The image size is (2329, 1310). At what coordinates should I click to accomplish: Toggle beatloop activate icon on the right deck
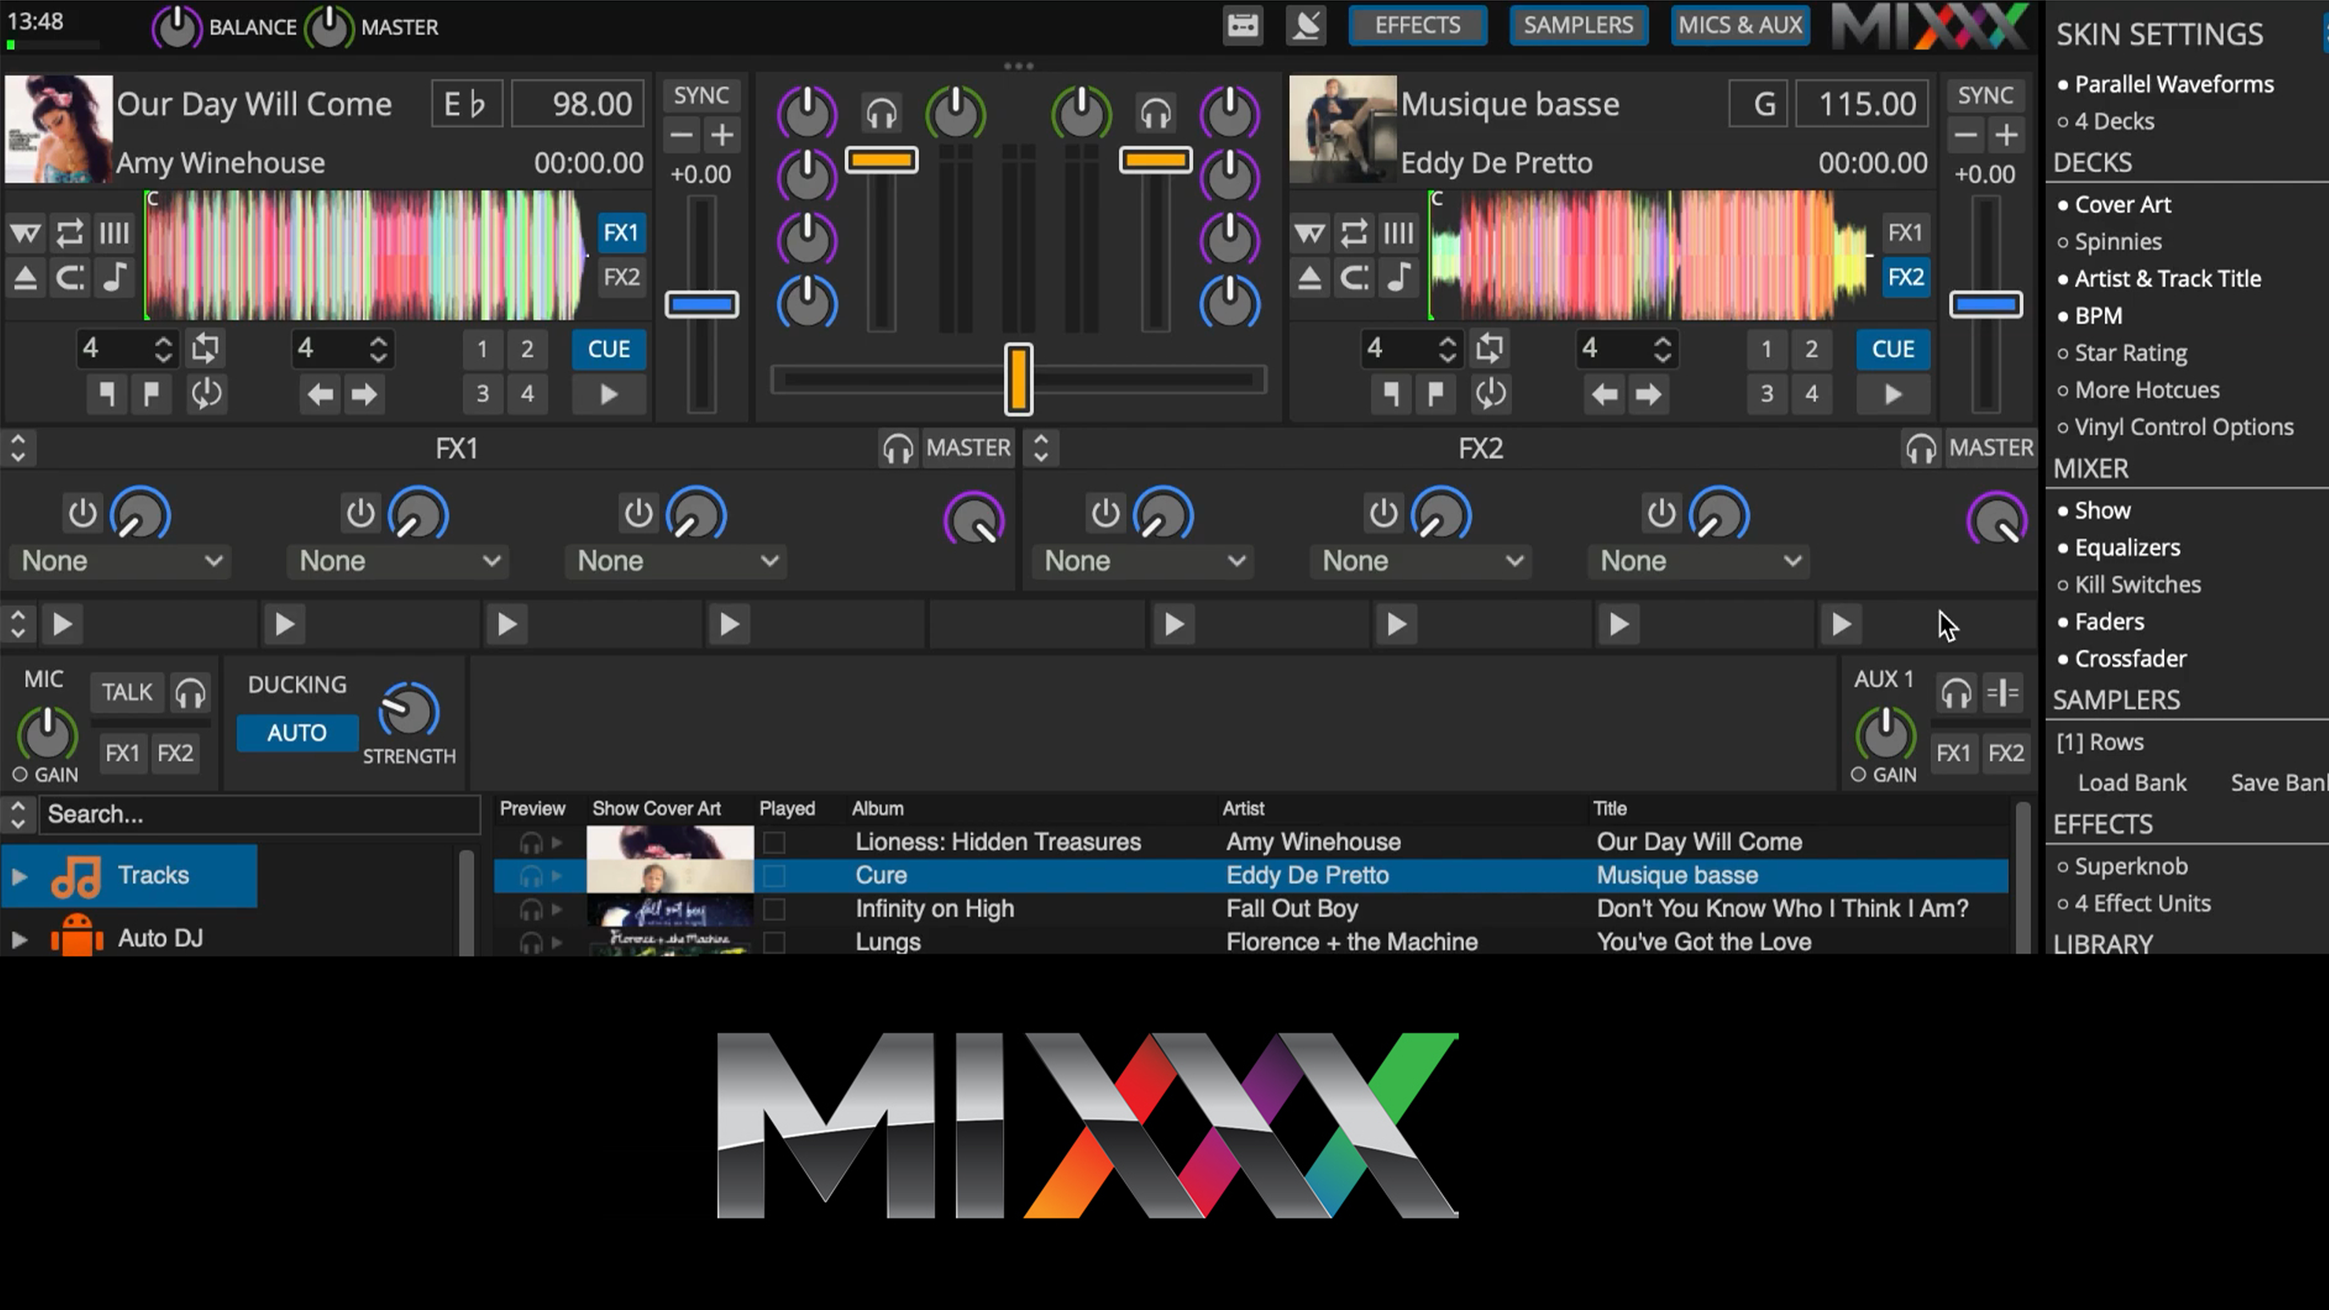pyautogui.click(x=1490, y=349)
